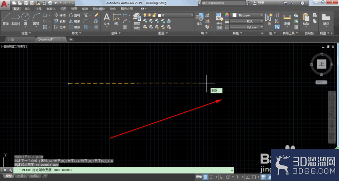Switch to the 布局1 layout tab

(x=21, y=176)
